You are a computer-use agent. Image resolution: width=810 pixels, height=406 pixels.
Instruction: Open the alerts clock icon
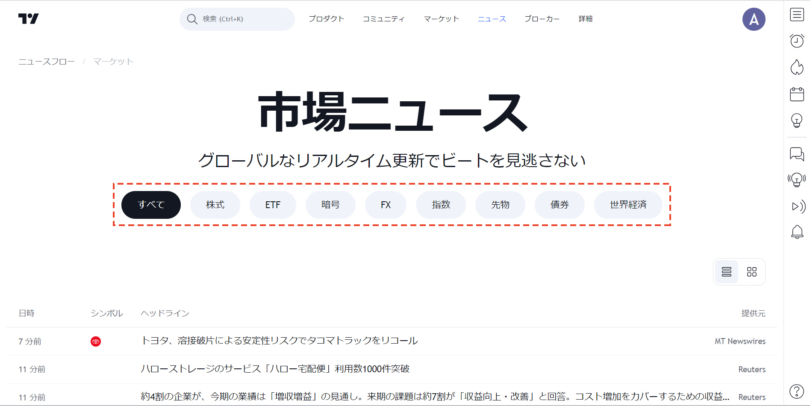(x=797, y=41)
